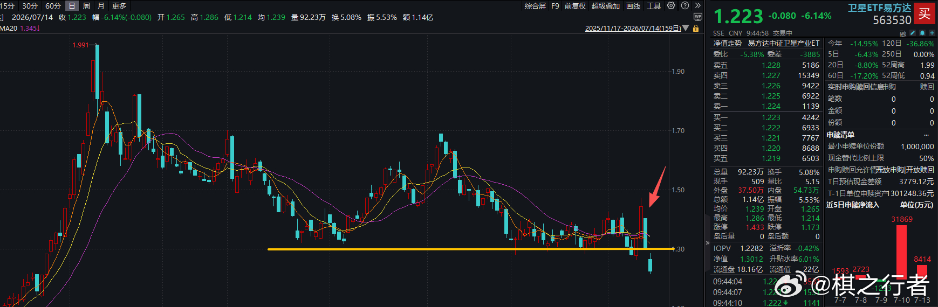
Task: Toggle the orange date range lock icon
Action: pyautogui.click(x=696, y=28)
